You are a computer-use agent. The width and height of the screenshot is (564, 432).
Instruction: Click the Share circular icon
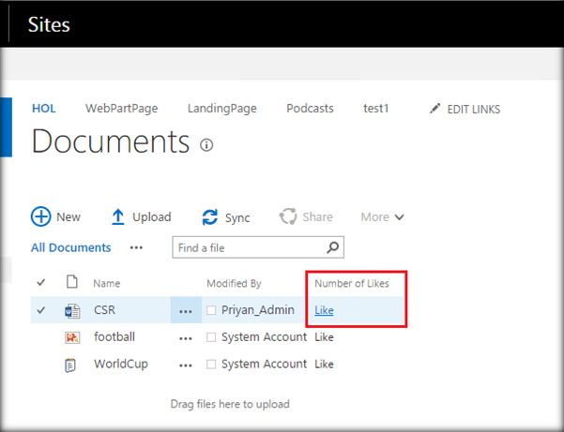coord(288,216)
